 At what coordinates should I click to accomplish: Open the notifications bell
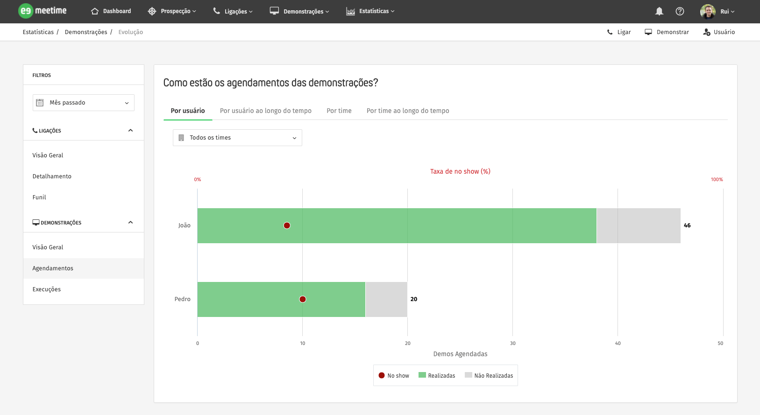(x=659, y=11)
